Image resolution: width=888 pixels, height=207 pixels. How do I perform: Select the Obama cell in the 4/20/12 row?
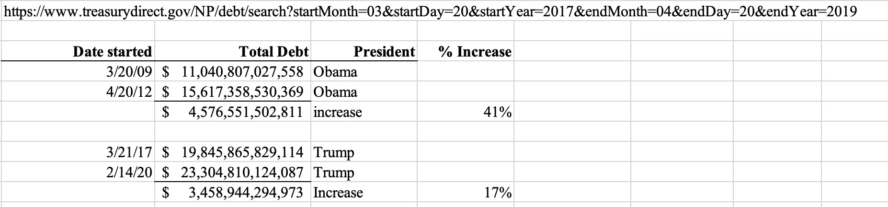click(x=335, y=92)
